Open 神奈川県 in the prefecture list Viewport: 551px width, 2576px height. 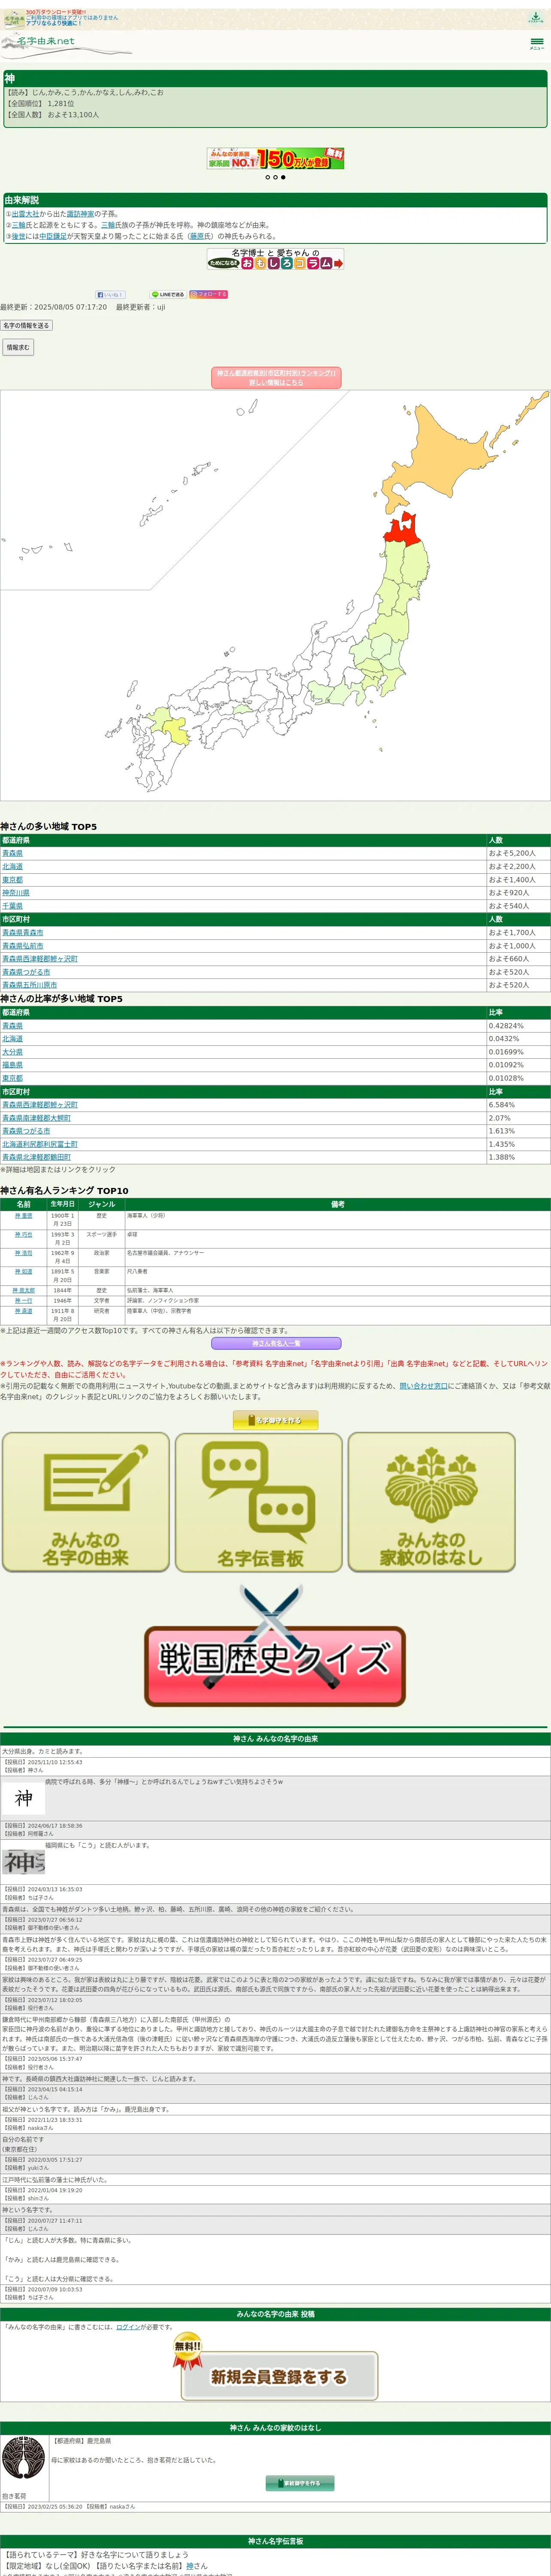16,893
